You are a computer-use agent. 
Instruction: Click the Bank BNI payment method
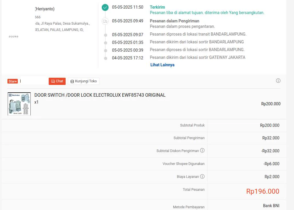pyautogui.click(x=271, y=206)
